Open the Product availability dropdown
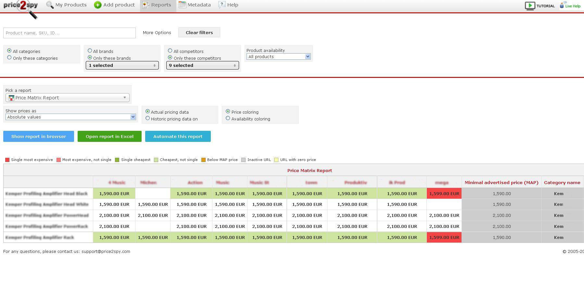Screen dimensions: 584x286 pyautogui.click(x=279, y=56)
